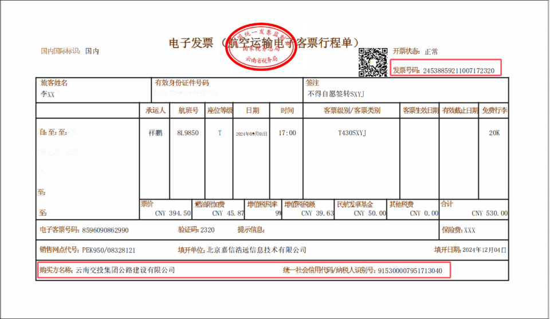
Task: Click departure time '17:00'
Action: [287, 133]
